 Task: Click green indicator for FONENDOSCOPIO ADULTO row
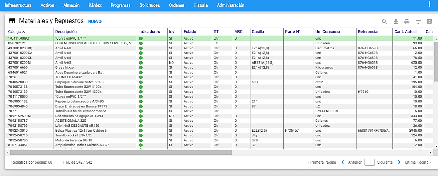click(141, 43)
